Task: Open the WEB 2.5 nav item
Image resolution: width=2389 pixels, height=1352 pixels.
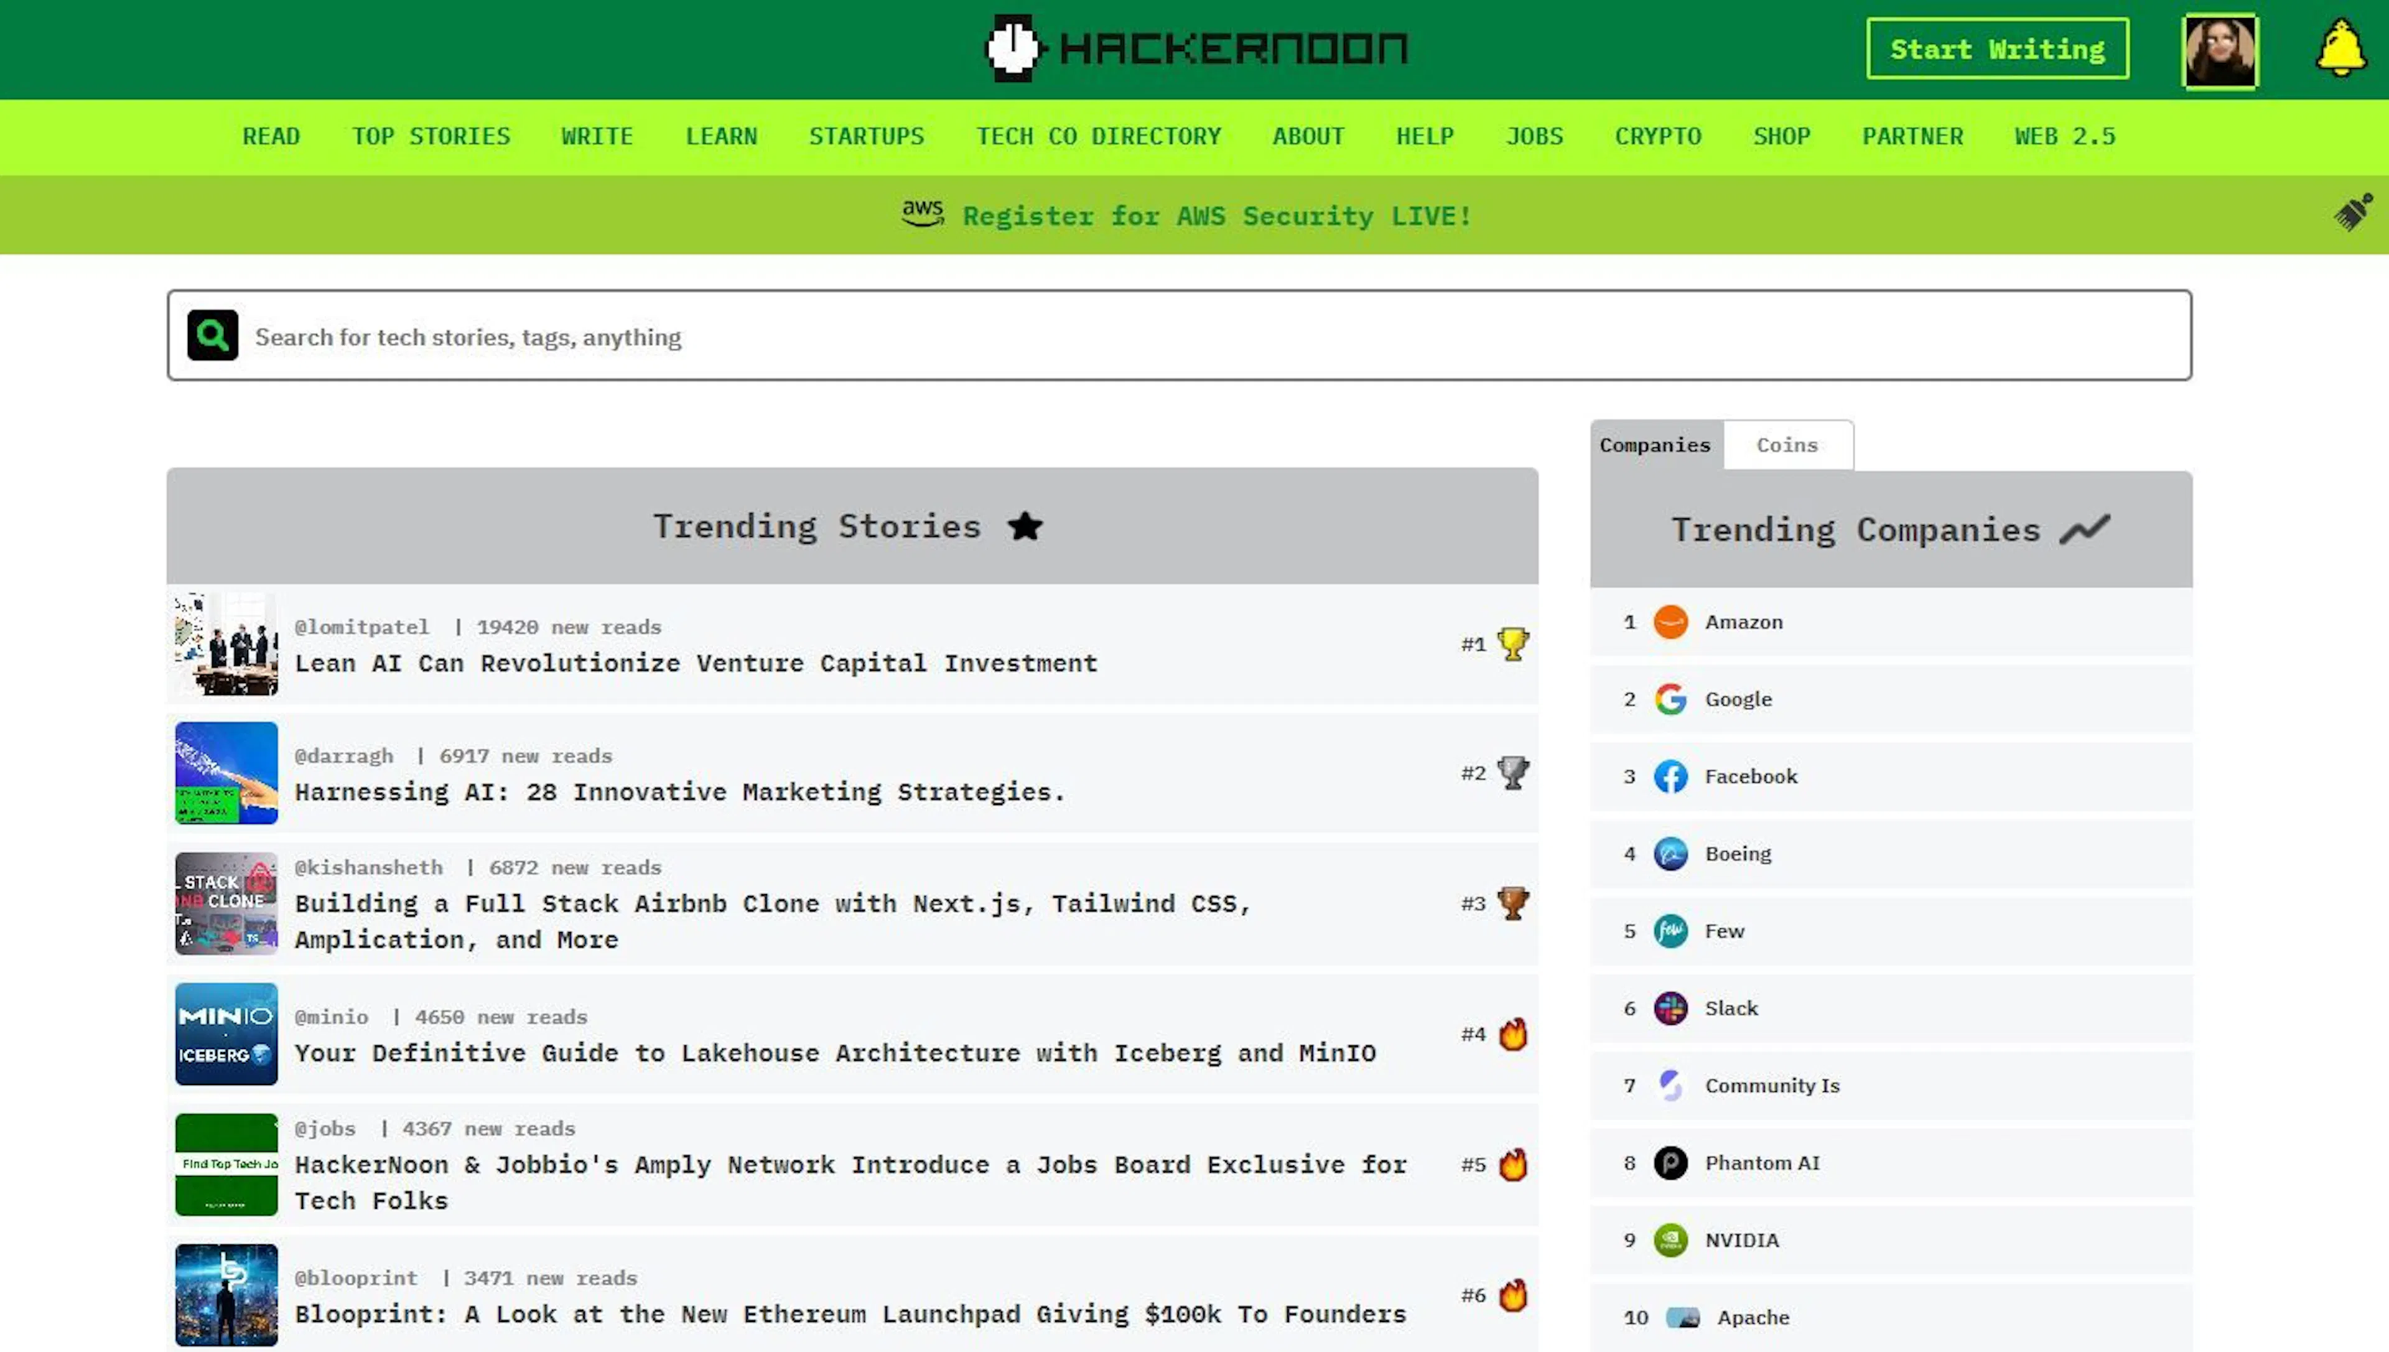Action: [x=2065, y=136]
